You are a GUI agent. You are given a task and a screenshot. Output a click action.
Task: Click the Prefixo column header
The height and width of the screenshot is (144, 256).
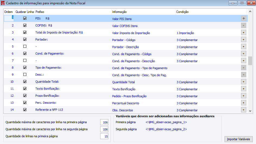tap(73, 12)
